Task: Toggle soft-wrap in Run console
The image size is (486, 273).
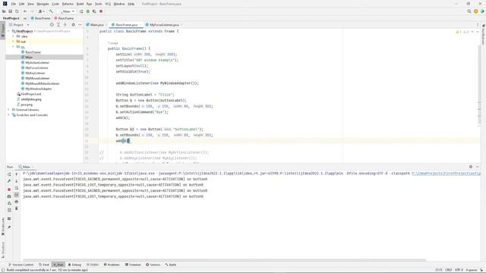Action: point(17,188)
